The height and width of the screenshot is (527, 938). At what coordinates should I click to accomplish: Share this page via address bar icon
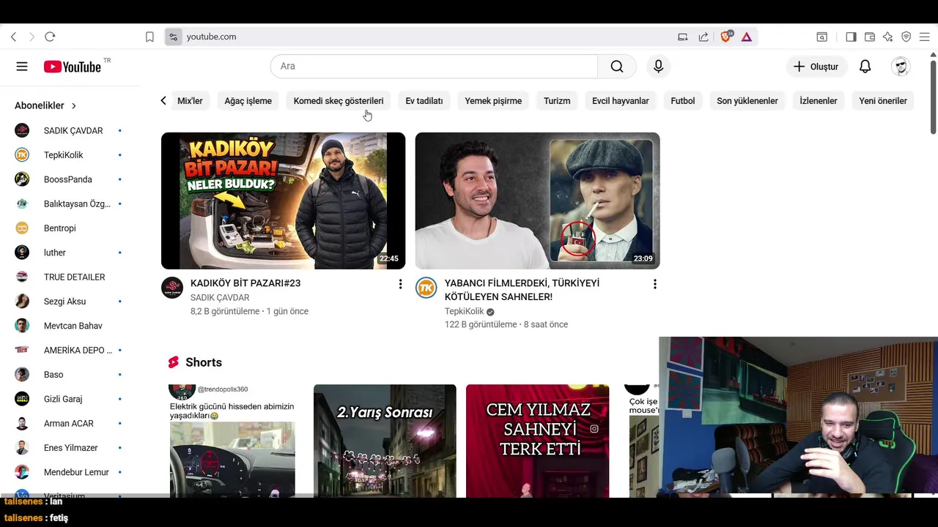point(703,37)
